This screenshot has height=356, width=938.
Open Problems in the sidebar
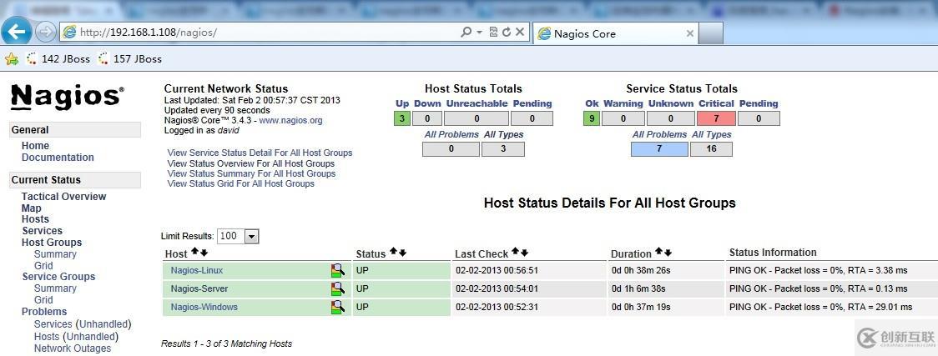[x=44, y=312]
